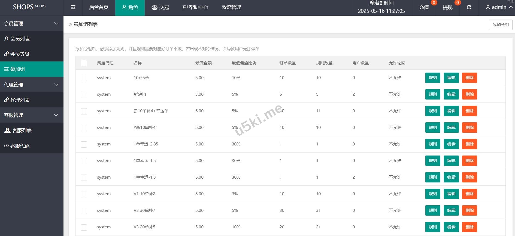Open 会员等级 in the sidebar

pyautogui.click(x=20, y=54)
